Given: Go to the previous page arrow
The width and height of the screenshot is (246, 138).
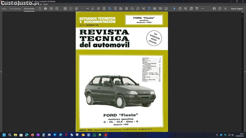Looking at the screenshot, I should (71, 9).
